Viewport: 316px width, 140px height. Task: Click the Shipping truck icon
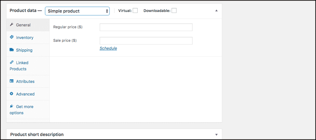point(12,50)
